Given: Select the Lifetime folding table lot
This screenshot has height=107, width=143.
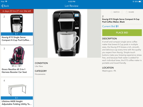Looking at the screenshot, I should pos(17,92).
